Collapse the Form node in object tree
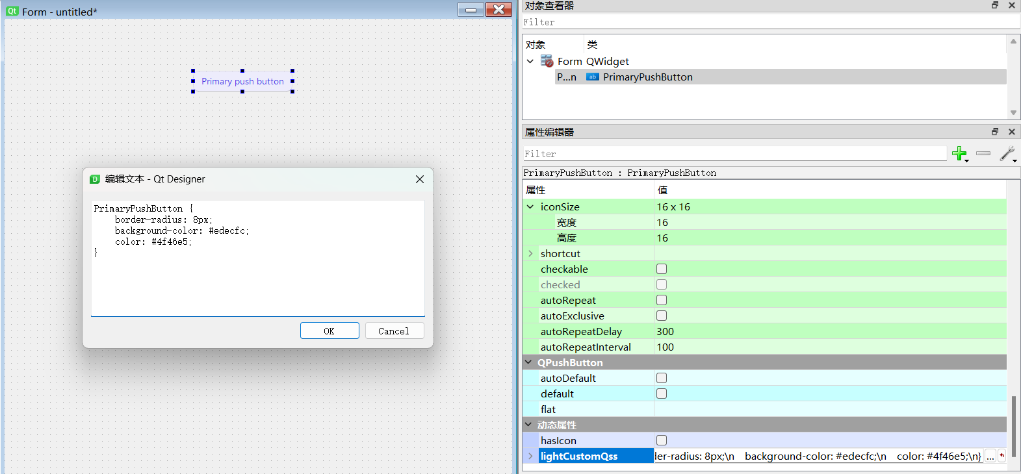This screenshot has height=474, width=1021. click(x=530, y=62)
